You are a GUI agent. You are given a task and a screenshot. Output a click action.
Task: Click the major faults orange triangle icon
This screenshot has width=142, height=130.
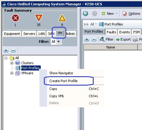tap(39, 18)
